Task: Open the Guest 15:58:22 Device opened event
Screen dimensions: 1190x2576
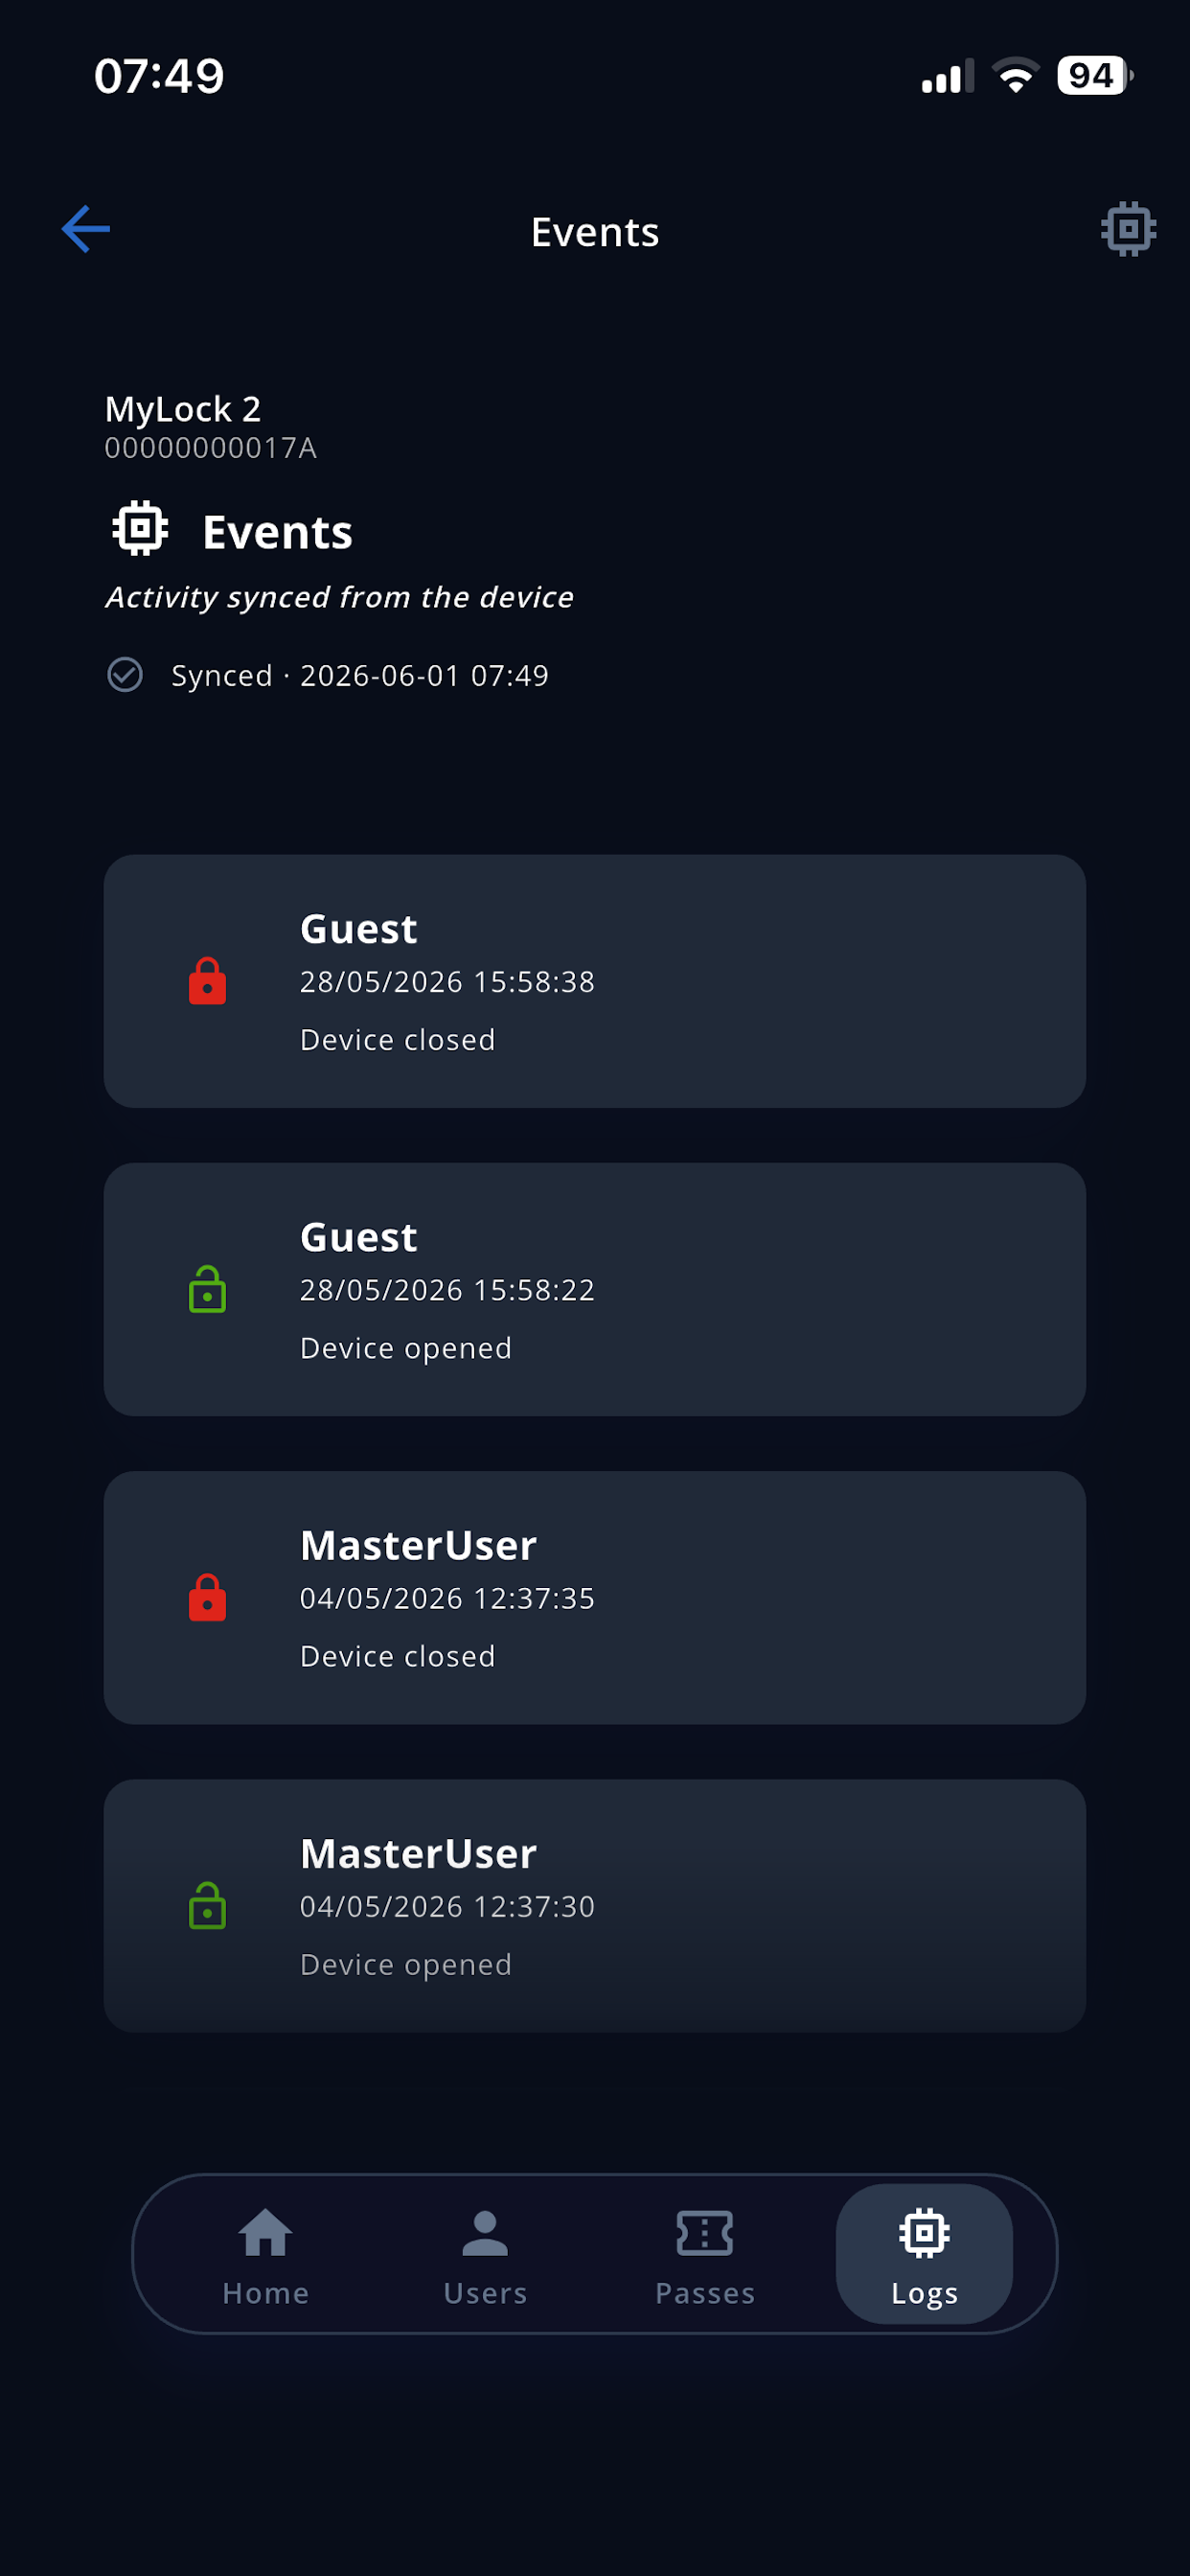Action: click(x=595, y=1289)
